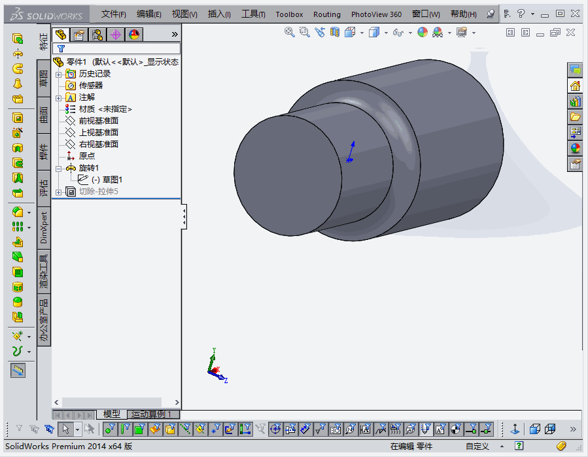Toggle the filter axes icon
This screenshot has height=457, width=588.
tap(185, 429)
